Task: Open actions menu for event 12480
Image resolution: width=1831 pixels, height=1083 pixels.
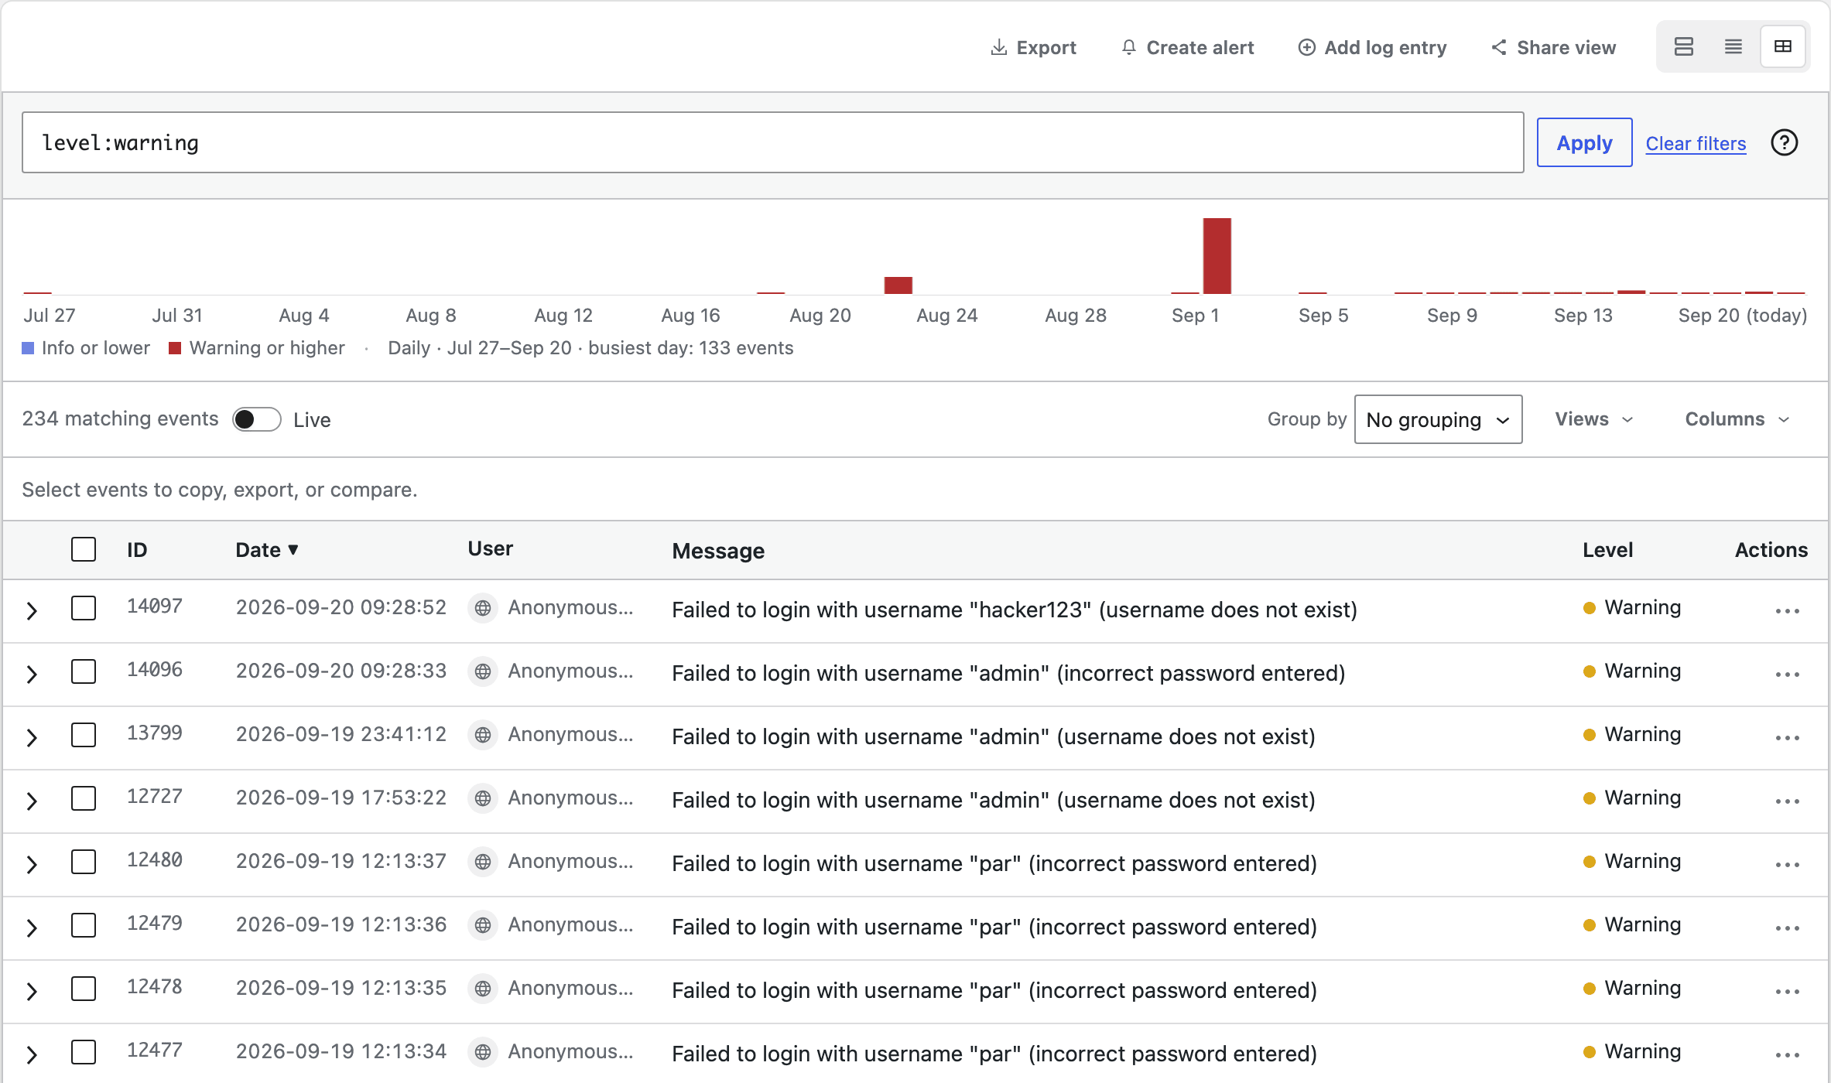Action: coord(1787,865)
